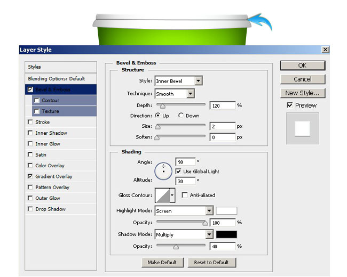Open the Shadow Mode dropdown showing Multiply
This screenshot has height=277, width=347.
184,234
